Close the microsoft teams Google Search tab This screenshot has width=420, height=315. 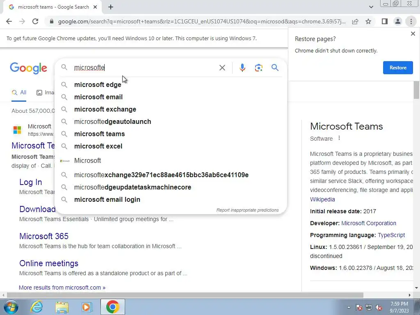click(95, 7)
